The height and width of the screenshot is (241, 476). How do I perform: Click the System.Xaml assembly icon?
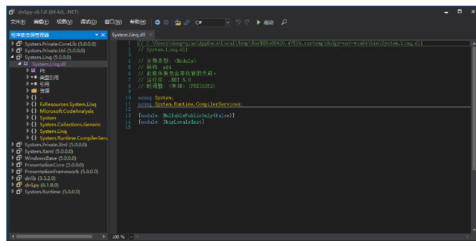point(19,151)
